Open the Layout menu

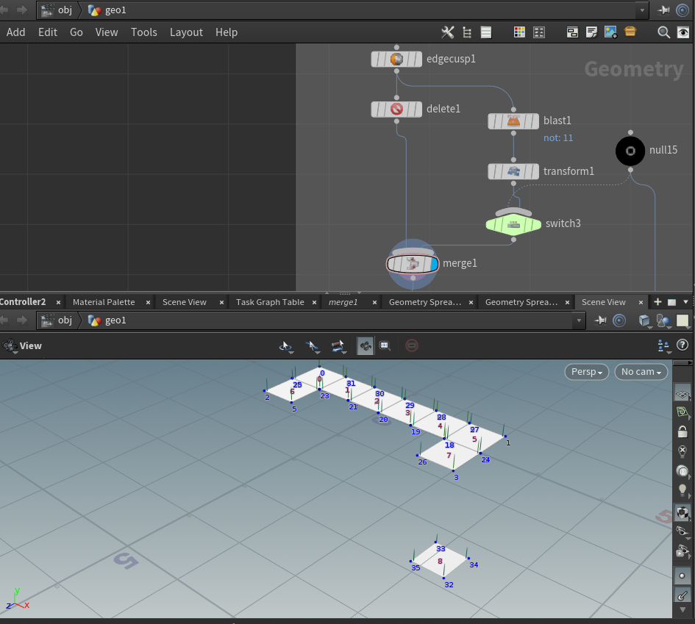pyautogui.click(x=186, y=32)
